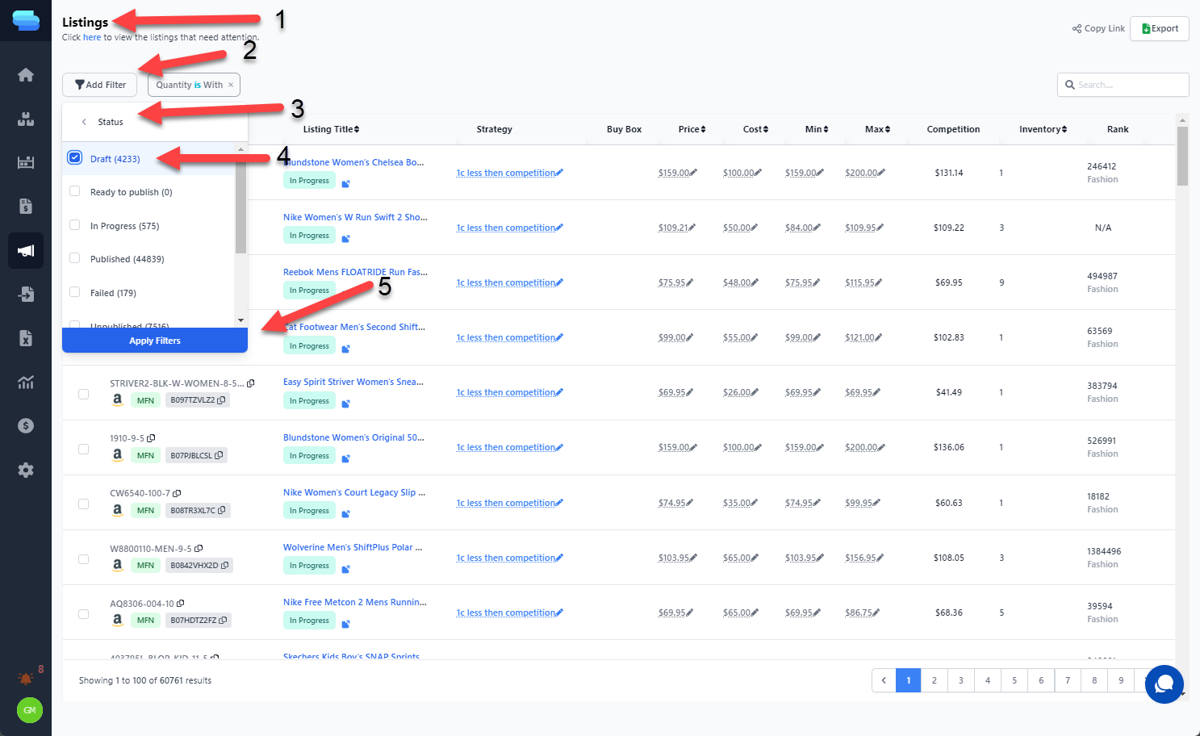Open Blundstone Women's Original 50 listing

[353, 437]
